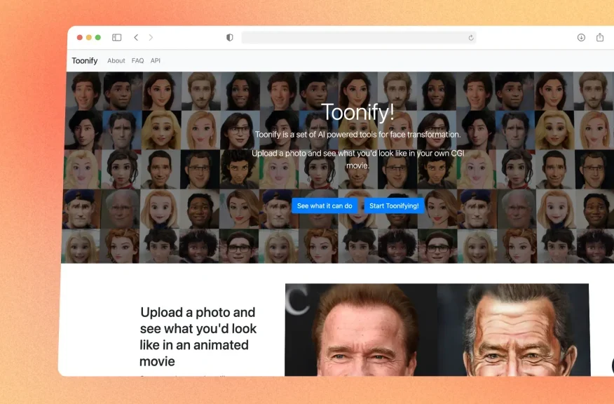Screen dimensions: 614x404
Task: Click the Toonify brand logo link
Action: click(x=85, y=61)
